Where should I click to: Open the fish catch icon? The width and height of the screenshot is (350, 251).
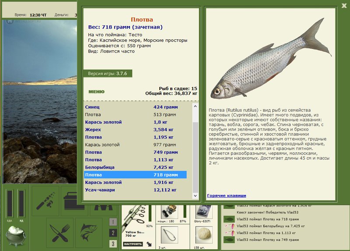tap(89, 233)
